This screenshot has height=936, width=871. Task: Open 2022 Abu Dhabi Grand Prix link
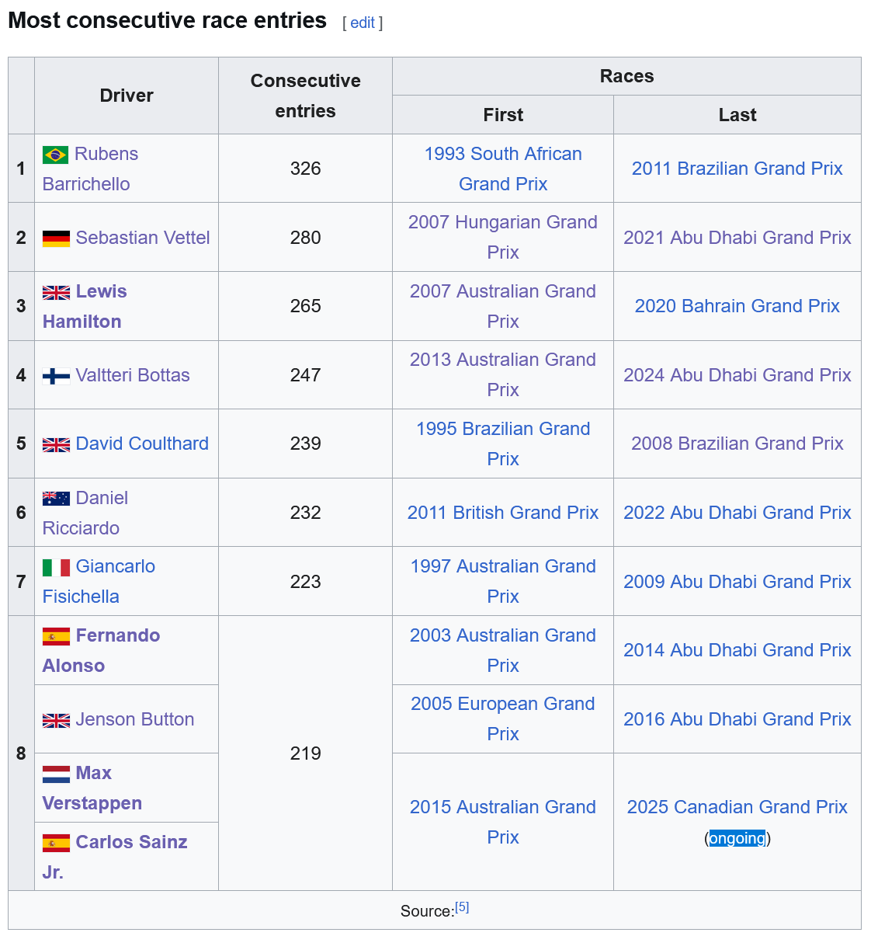[x=737, y=513]
